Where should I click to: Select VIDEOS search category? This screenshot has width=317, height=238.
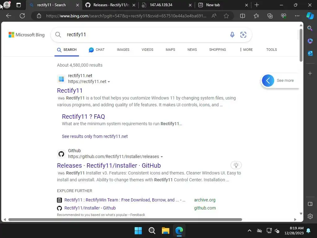[x=147, y=50]
